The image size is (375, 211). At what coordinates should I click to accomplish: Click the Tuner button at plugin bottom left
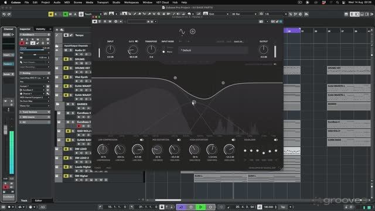pos(98,168)
